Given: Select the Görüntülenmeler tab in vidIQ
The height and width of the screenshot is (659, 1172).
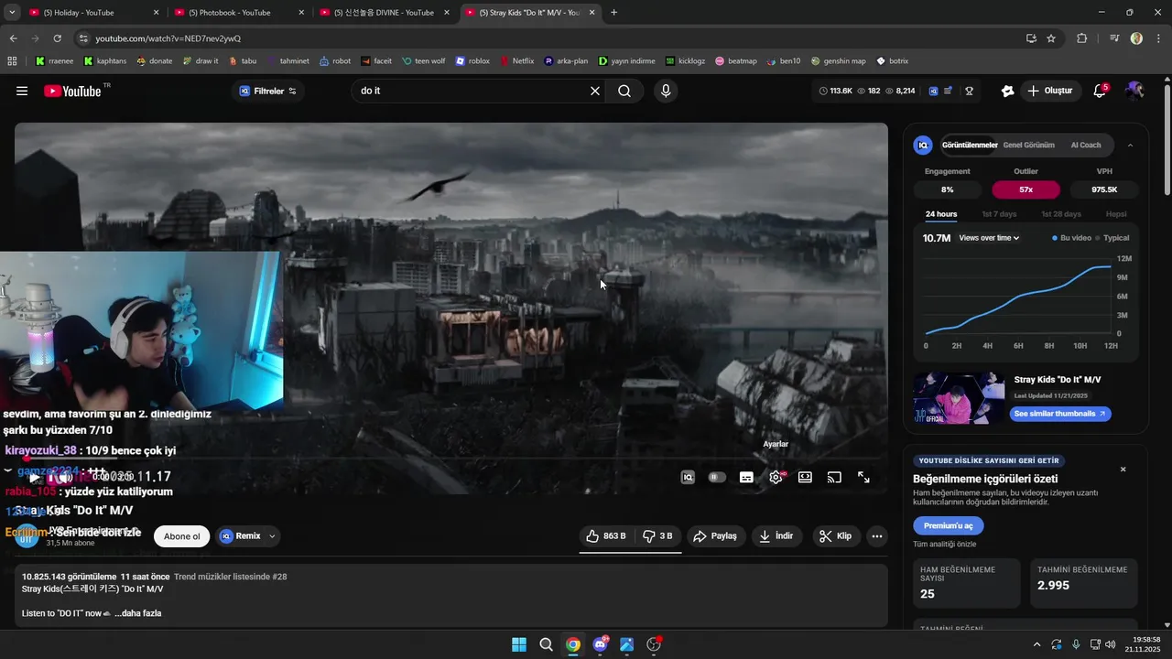Looking at the screenshot, I should [x=970, y=146].
